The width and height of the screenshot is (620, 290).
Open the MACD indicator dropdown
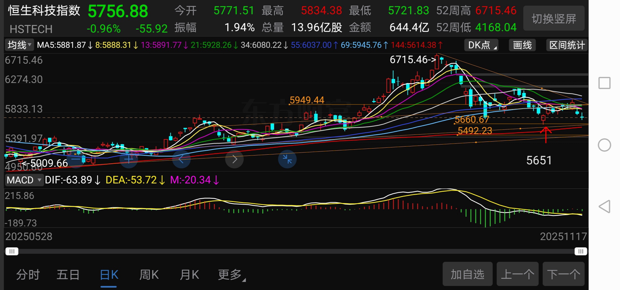[24, 180]
